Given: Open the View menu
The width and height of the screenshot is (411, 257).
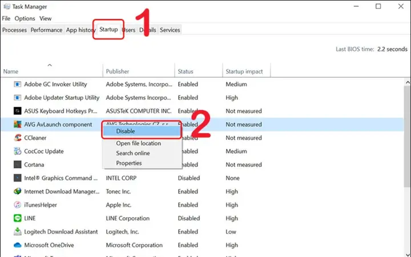Looking at the screenshot, I should (x=45, y=18).
